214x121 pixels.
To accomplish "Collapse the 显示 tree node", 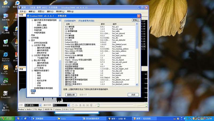I will tap(29, 40).
